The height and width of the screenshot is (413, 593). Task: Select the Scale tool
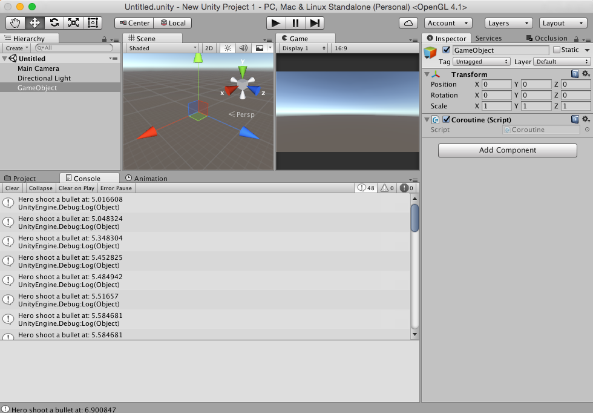click(73, 22)
